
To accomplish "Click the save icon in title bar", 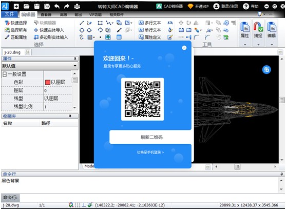I will 36,7.
